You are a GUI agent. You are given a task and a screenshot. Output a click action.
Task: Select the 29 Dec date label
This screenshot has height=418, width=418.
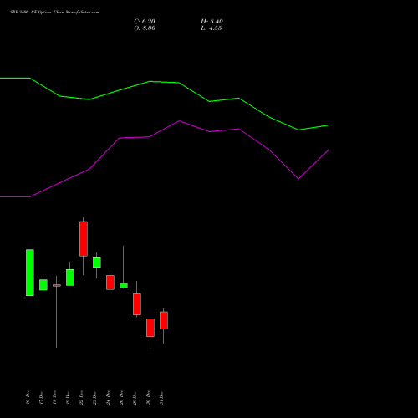(x=135, y=398)
